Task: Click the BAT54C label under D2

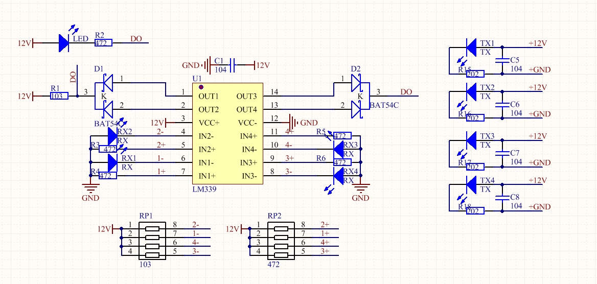Action: [384, 106]
